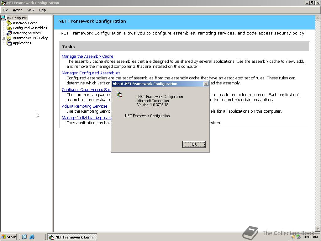Launch Internet Explorer from quick launch

32,237
